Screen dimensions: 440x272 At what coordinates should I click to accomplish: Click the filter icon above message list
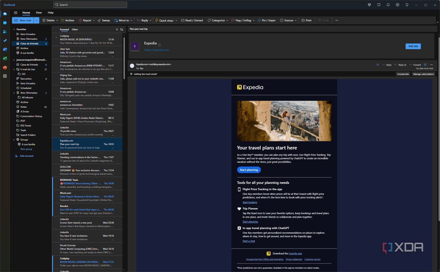point(117,30)
